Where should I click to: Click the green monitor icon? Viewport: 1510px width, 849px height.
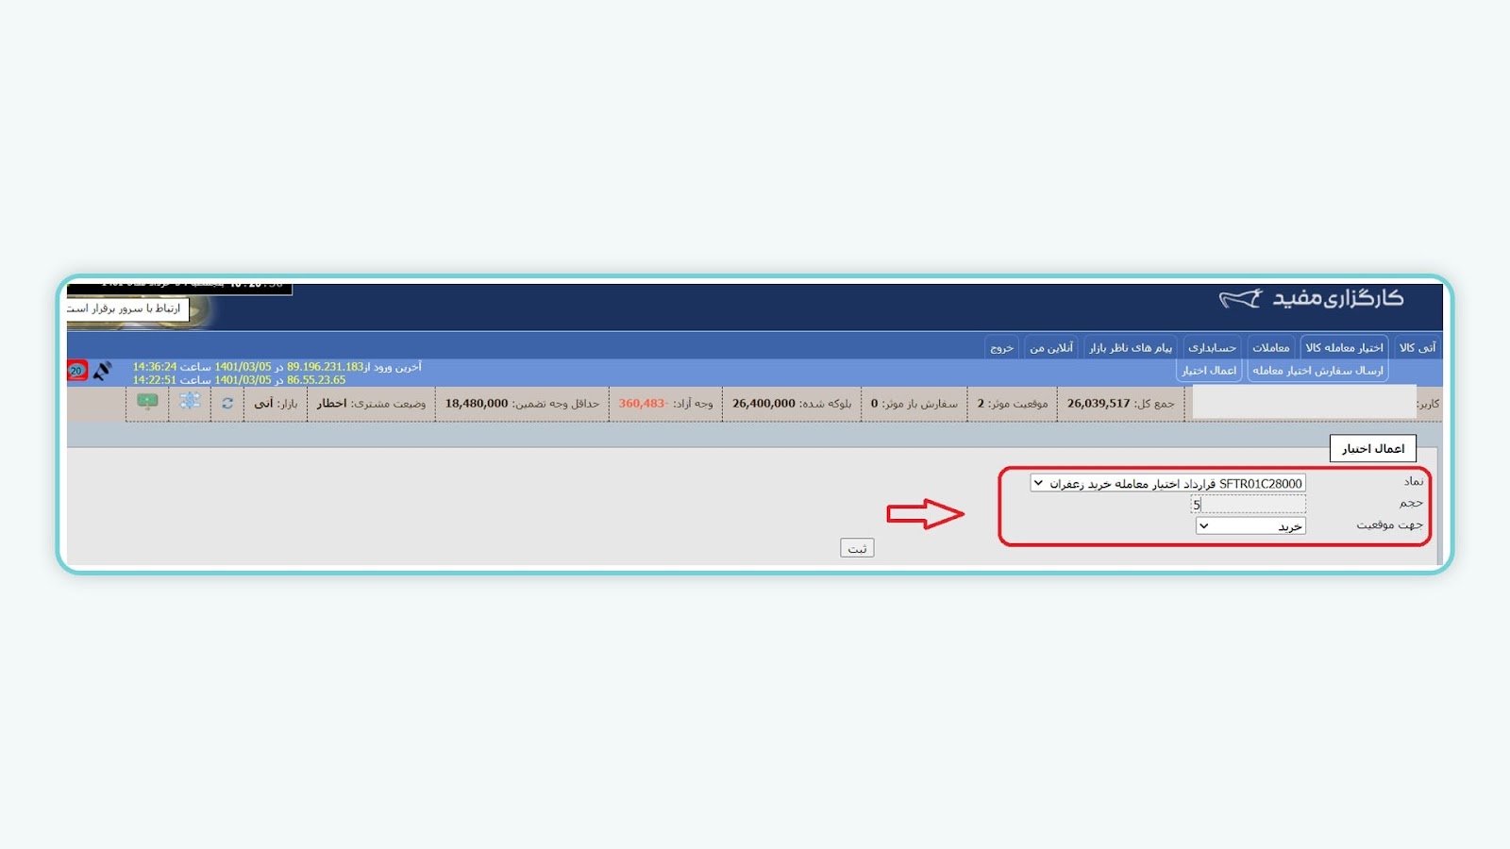pyautogui.click(x=147, y=401)
